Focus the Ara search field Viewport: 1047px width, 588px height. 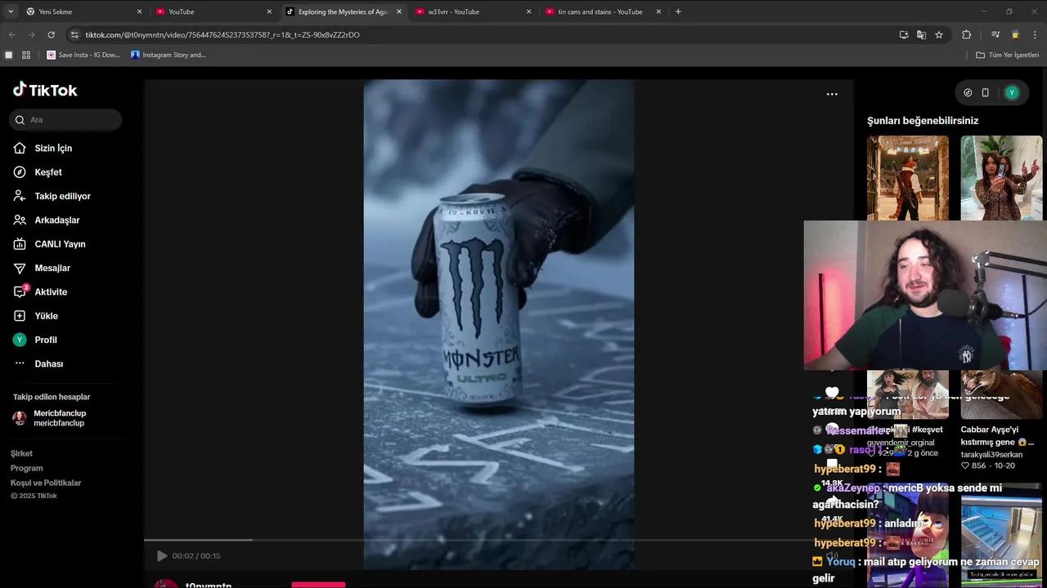tap(65, 120)
